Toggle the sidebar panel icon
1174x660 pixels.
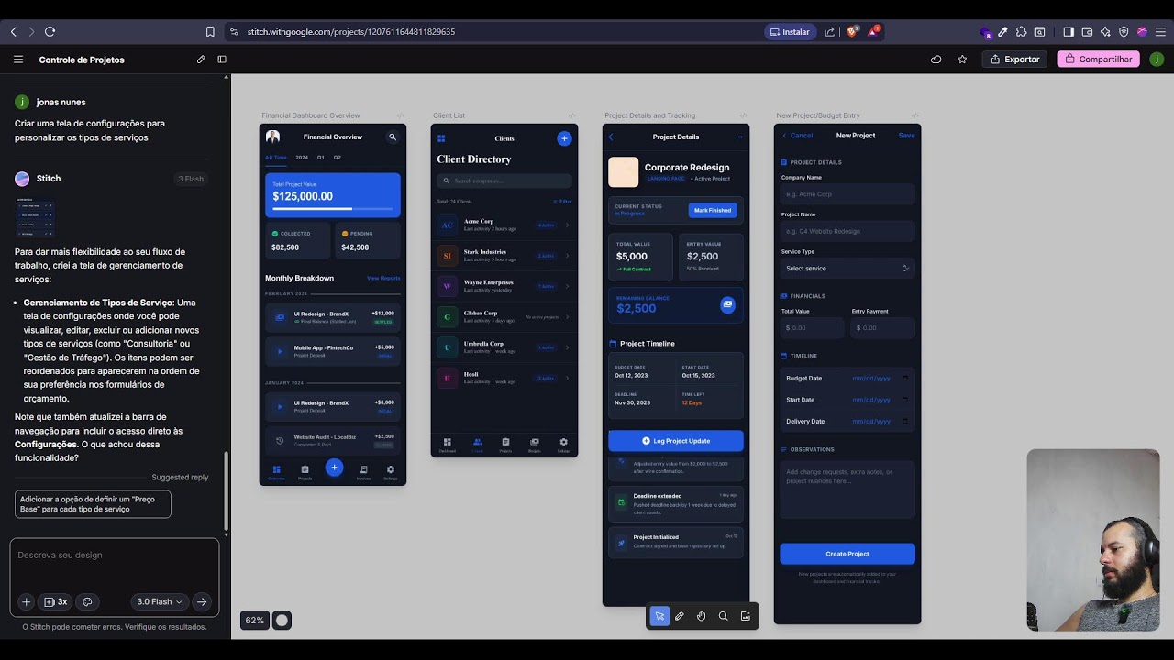tap(222, 60)
